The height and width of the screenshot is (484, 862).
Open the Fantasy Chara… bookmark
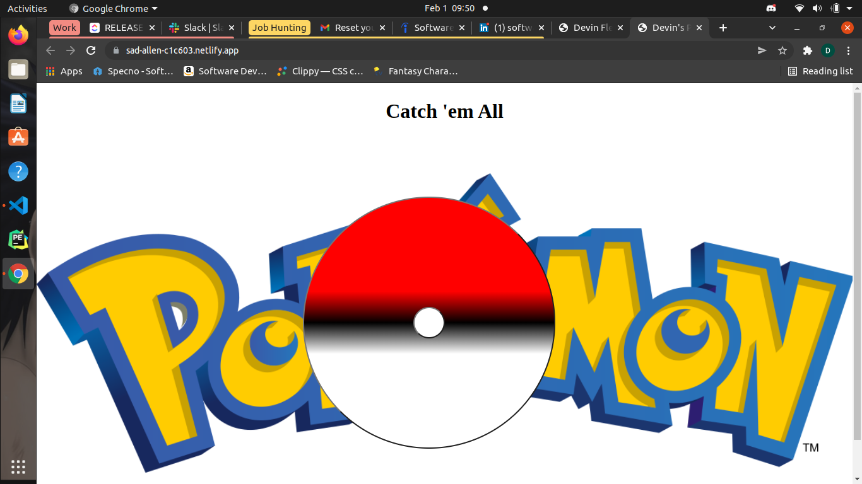tap(415, 71)
